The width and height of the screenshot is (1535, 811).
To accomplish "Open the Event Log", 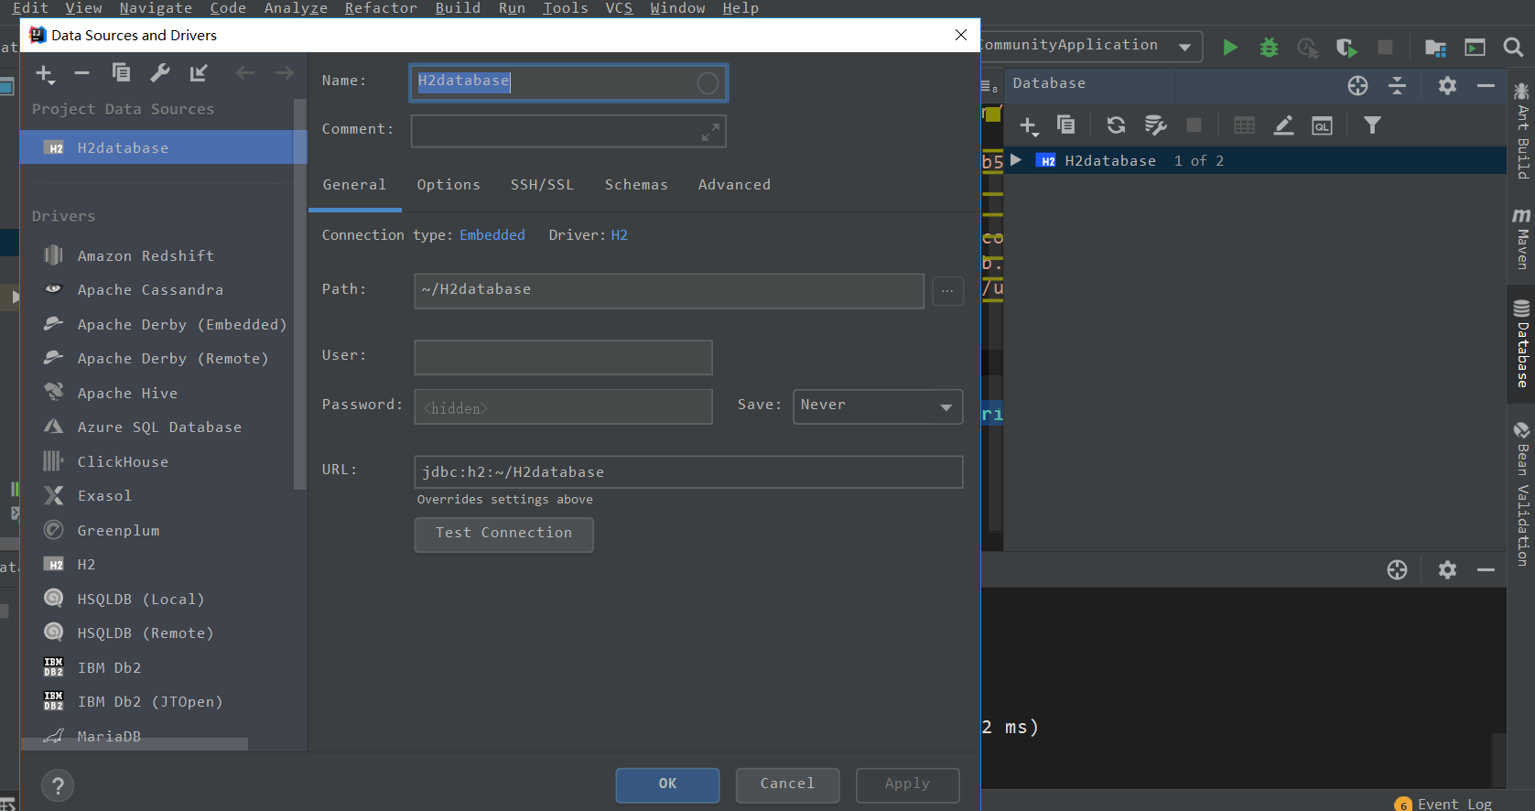I will [1443, 804].
